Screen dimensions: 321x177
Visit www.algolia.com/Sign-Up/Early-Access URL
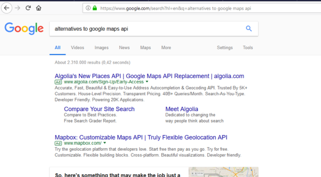tap(104, 82)
